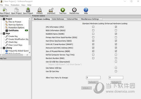Select Create Key in the project tree
The width and height of the screenshot is (141, 99).
click(13, 36)
